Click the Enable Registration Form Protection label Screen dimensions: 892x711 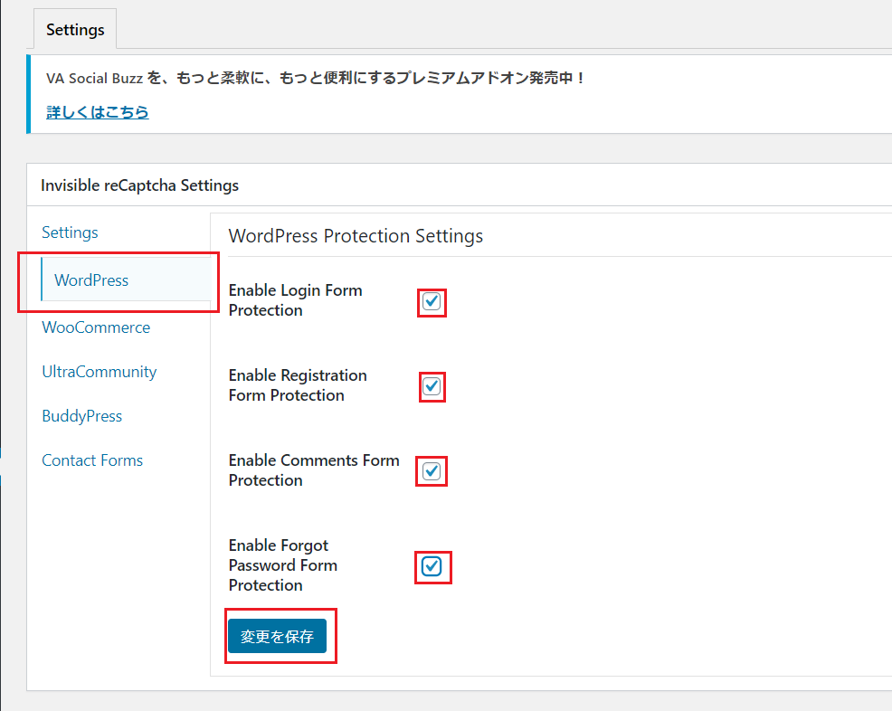[x=298, y=385]
